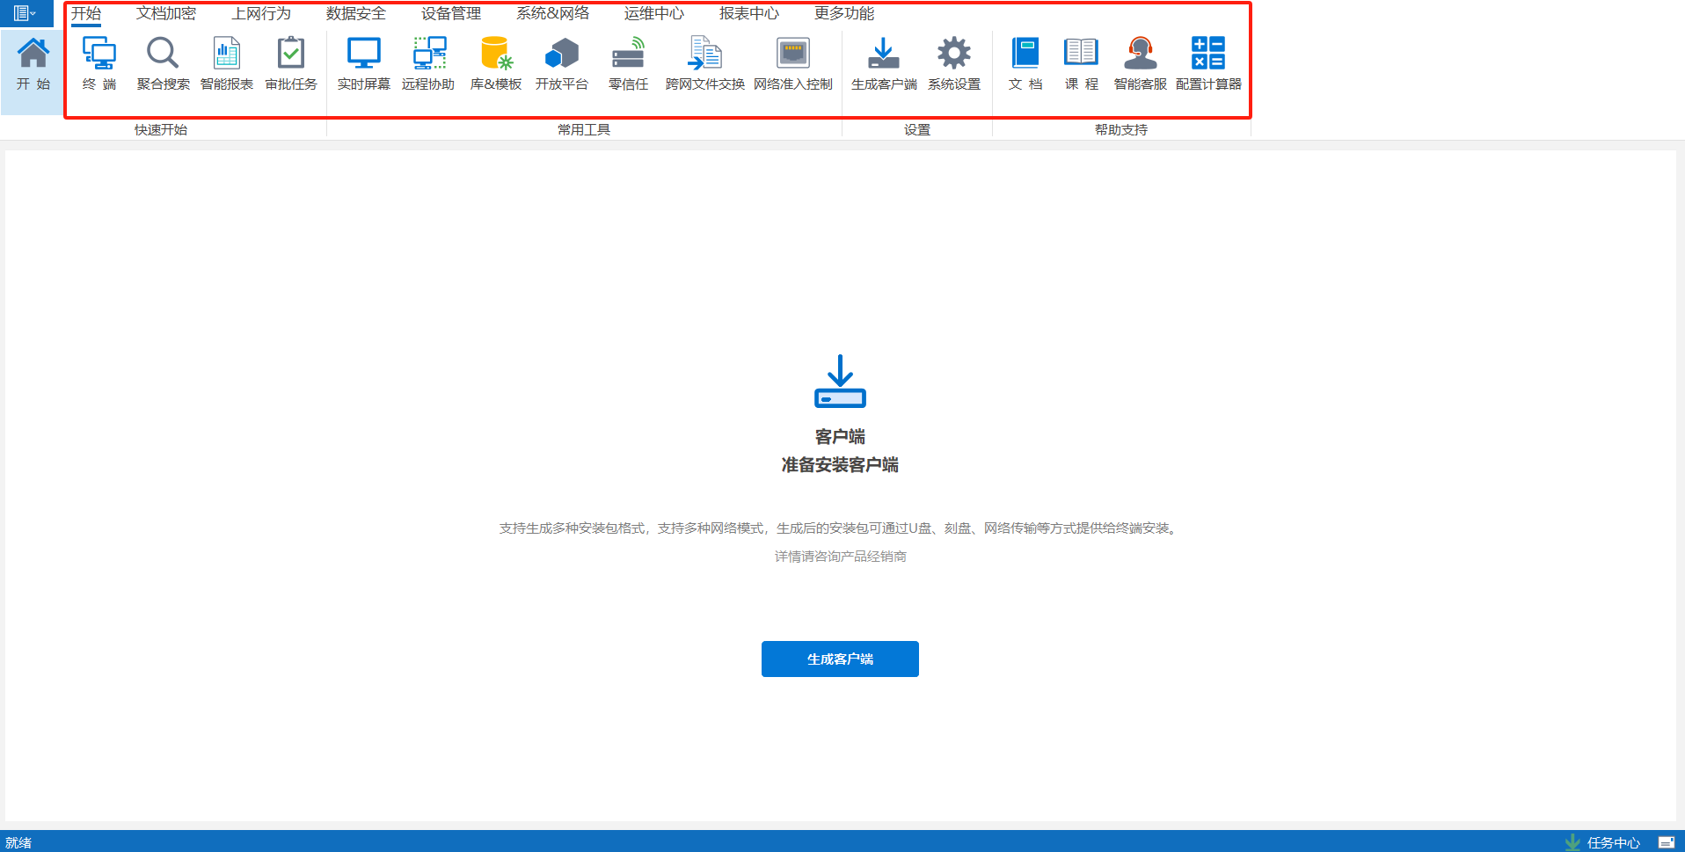
Task: Open the 零信任 zero trust icon
Action: [628, 55]
